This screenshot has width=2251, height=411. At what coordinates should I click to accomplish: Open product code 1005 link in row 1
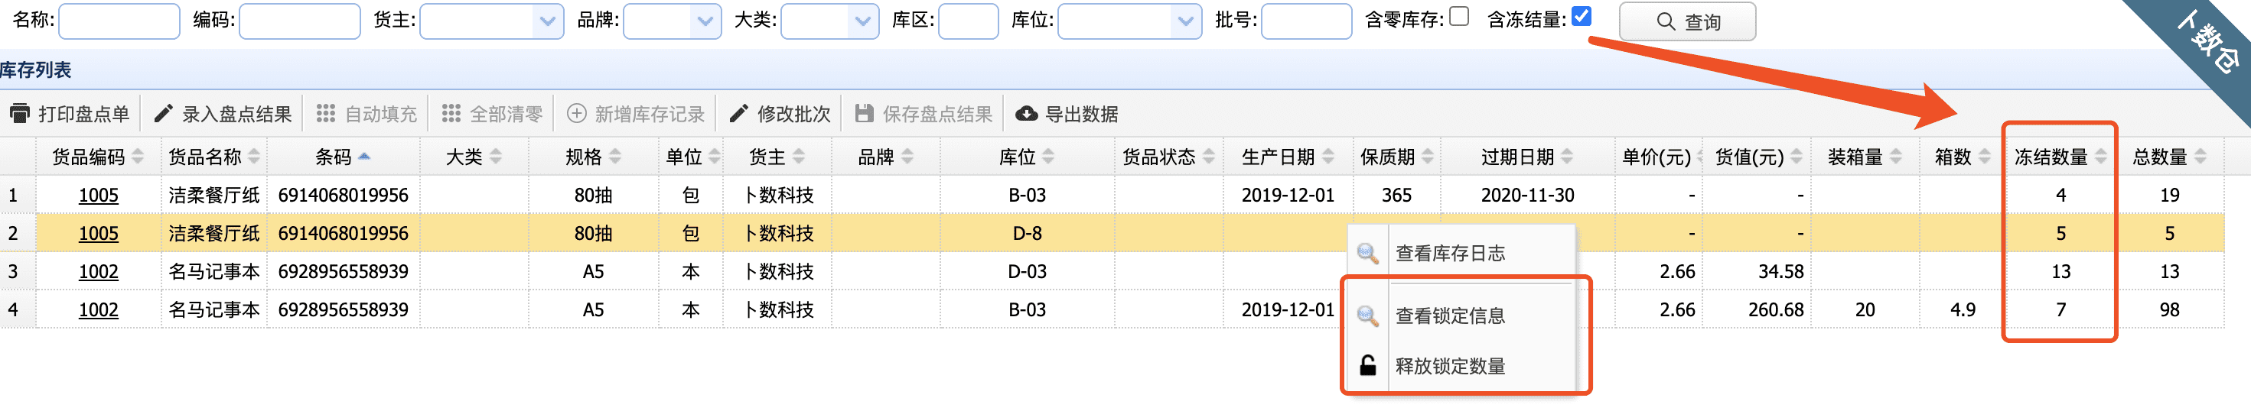[x=98, y=195]
